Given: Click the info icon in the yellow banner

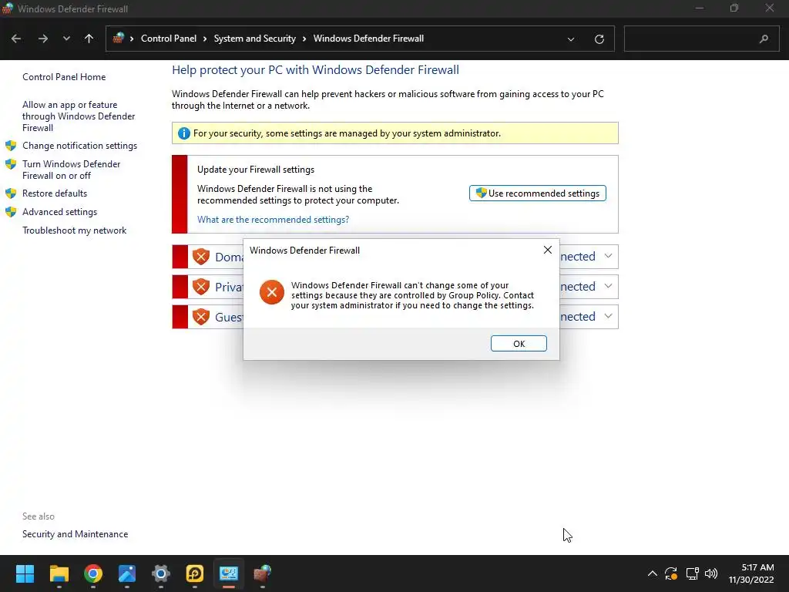Looking at the screenshot, I should coord(183,133).
